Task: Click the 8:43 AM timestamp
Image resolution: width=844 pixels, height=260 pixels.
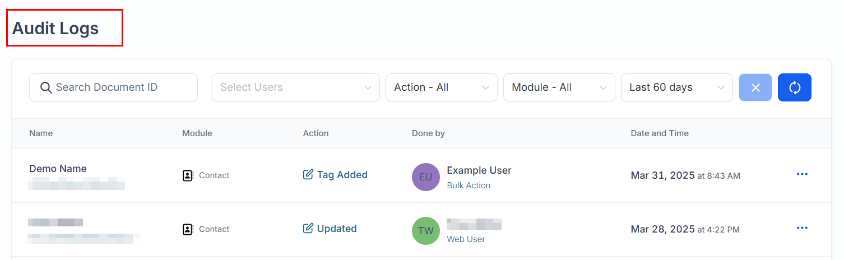Action: (724, 176)
